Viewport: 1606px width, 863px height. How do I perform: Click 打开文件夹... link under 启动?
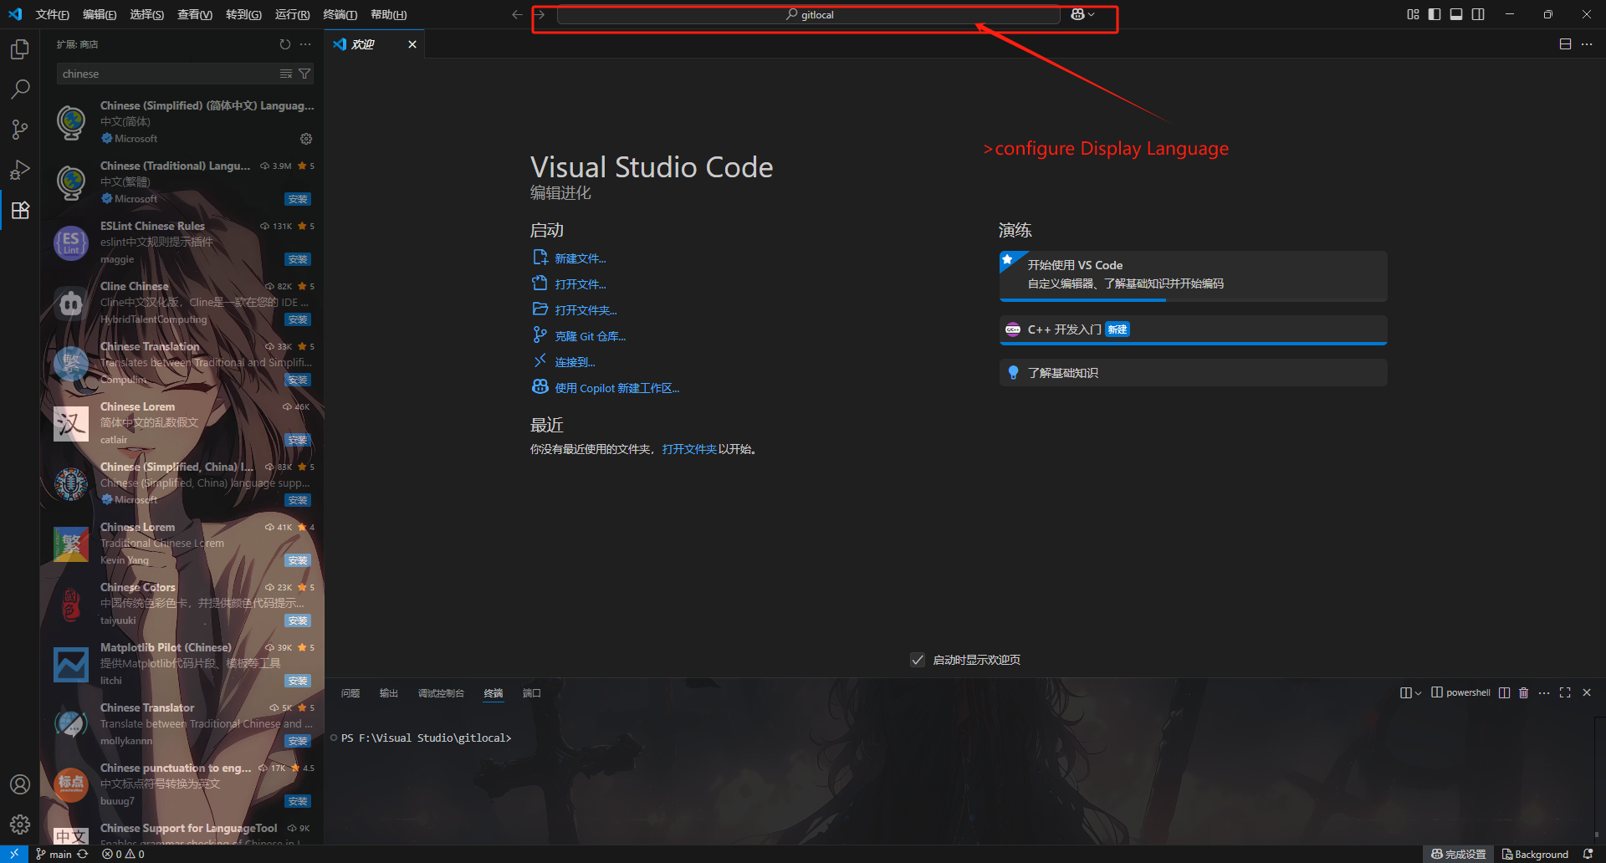pyautogui.click(x=586, y=310)
